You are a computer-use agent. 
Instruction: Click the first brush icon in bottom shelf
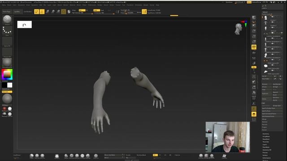click(31, 156)
